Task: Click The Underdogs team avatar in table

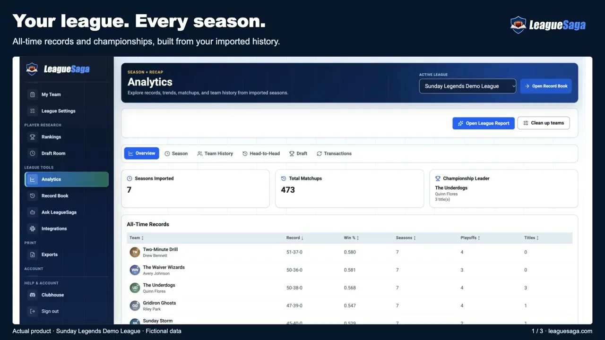Action: [x=135, y=288]
